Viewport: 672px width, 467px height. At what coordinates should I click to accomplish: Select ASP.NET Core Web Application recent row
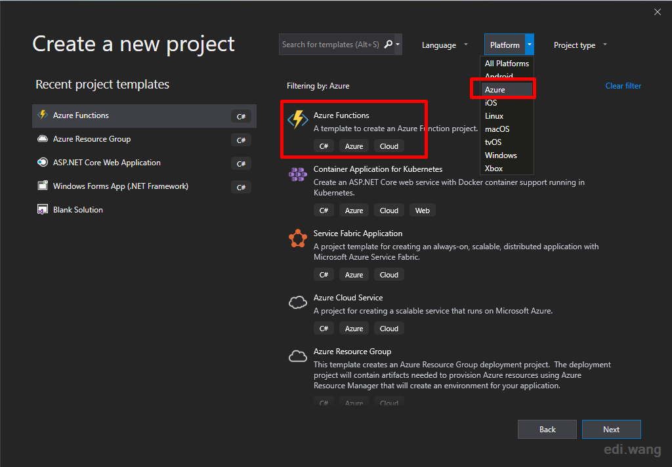pos(144,163)
